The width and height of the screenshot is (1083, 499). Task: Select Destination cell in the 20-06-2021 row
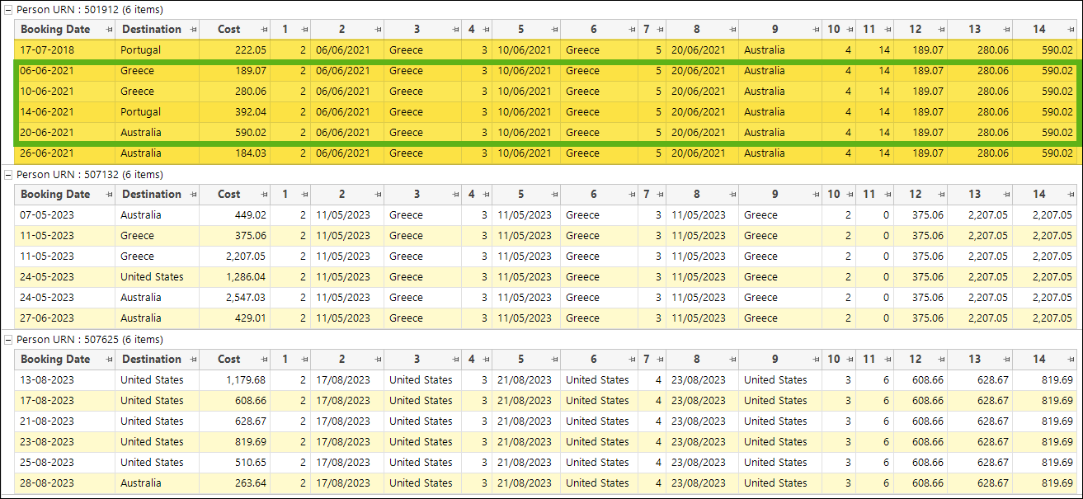[x=157, y=133]
